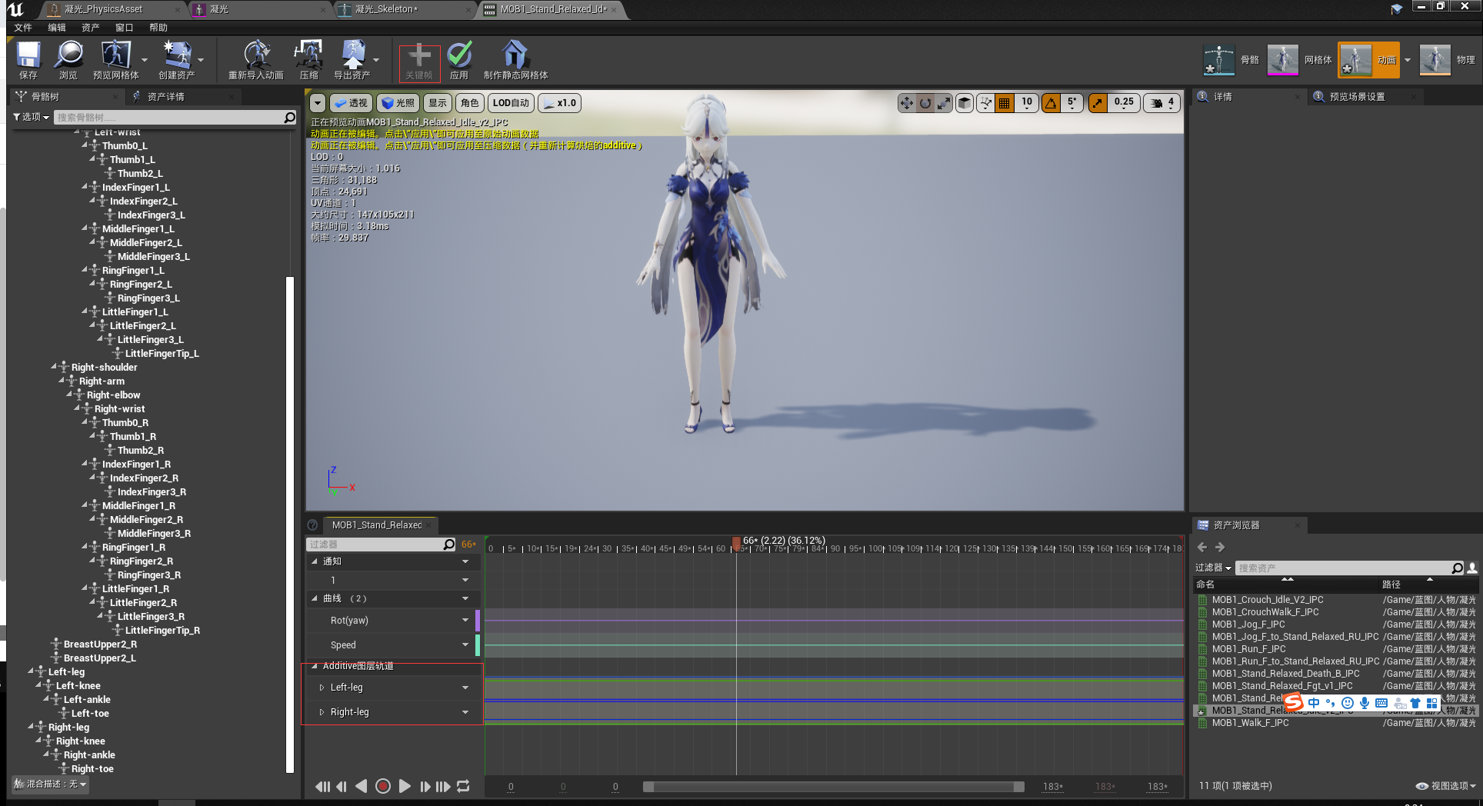The height and width of the screenshot is (806, 1483).
Task: Jump to the last frame of animation
Action: pos(443,786)
